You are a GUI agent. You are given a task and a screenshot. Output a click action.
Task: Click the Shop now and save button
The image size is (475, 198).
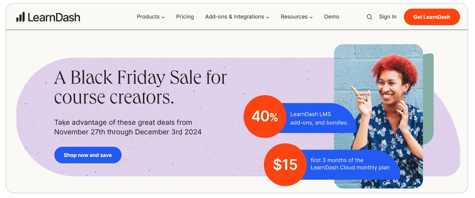pyautogui.click(x=88, y=155)
